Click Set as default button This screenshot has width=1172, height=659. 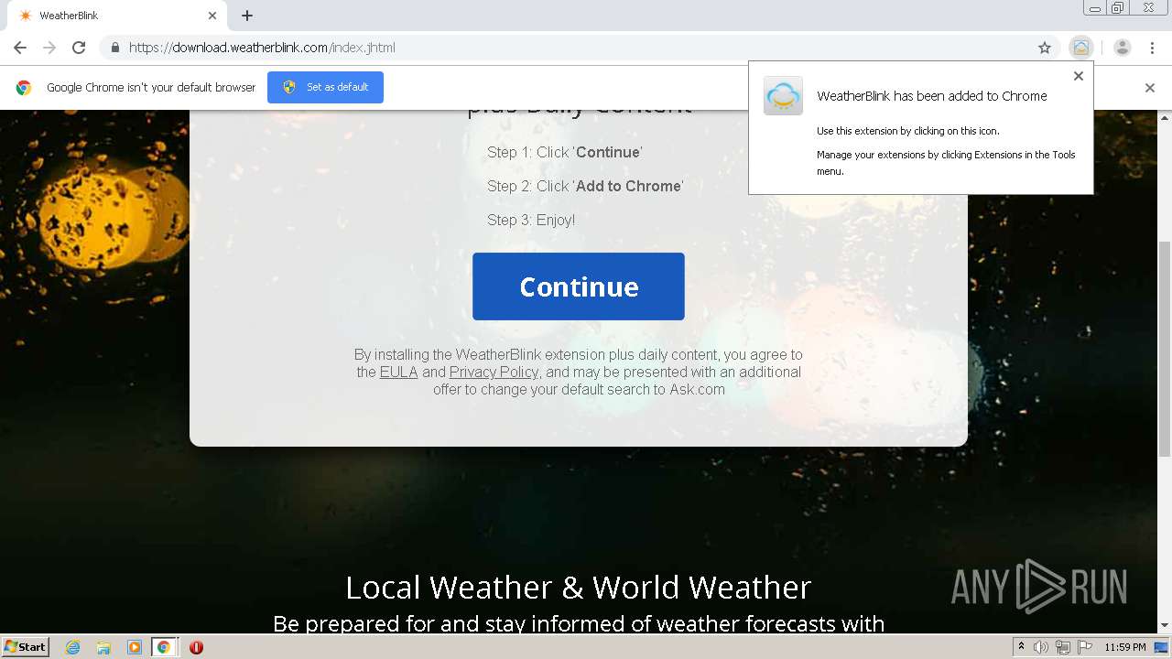click(325, 87)
